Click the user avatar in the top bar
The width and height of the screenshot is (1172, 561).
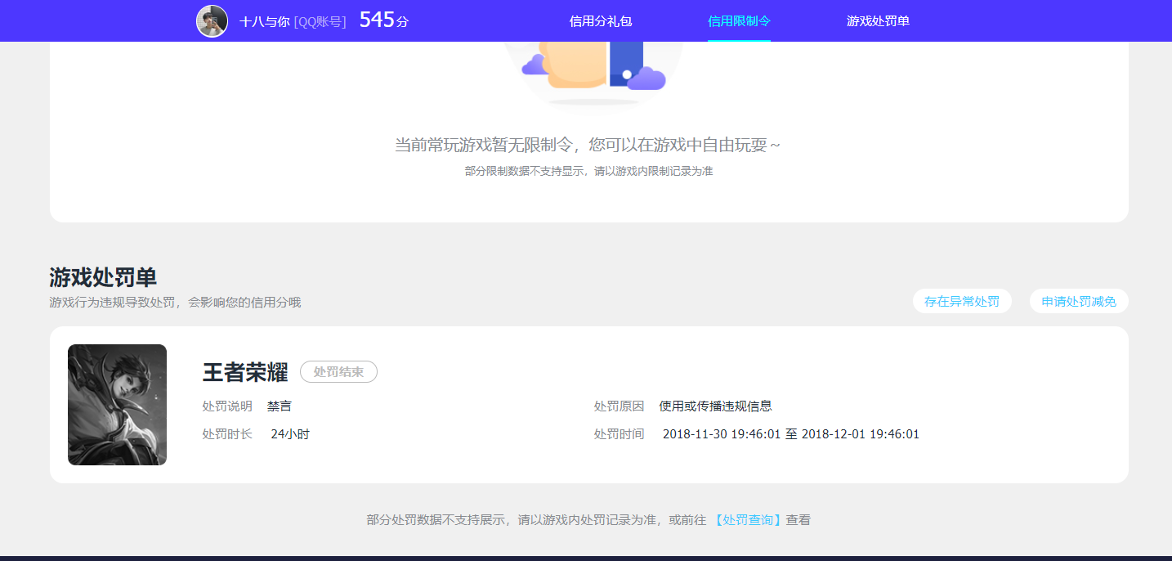click(x=212, y=20)
